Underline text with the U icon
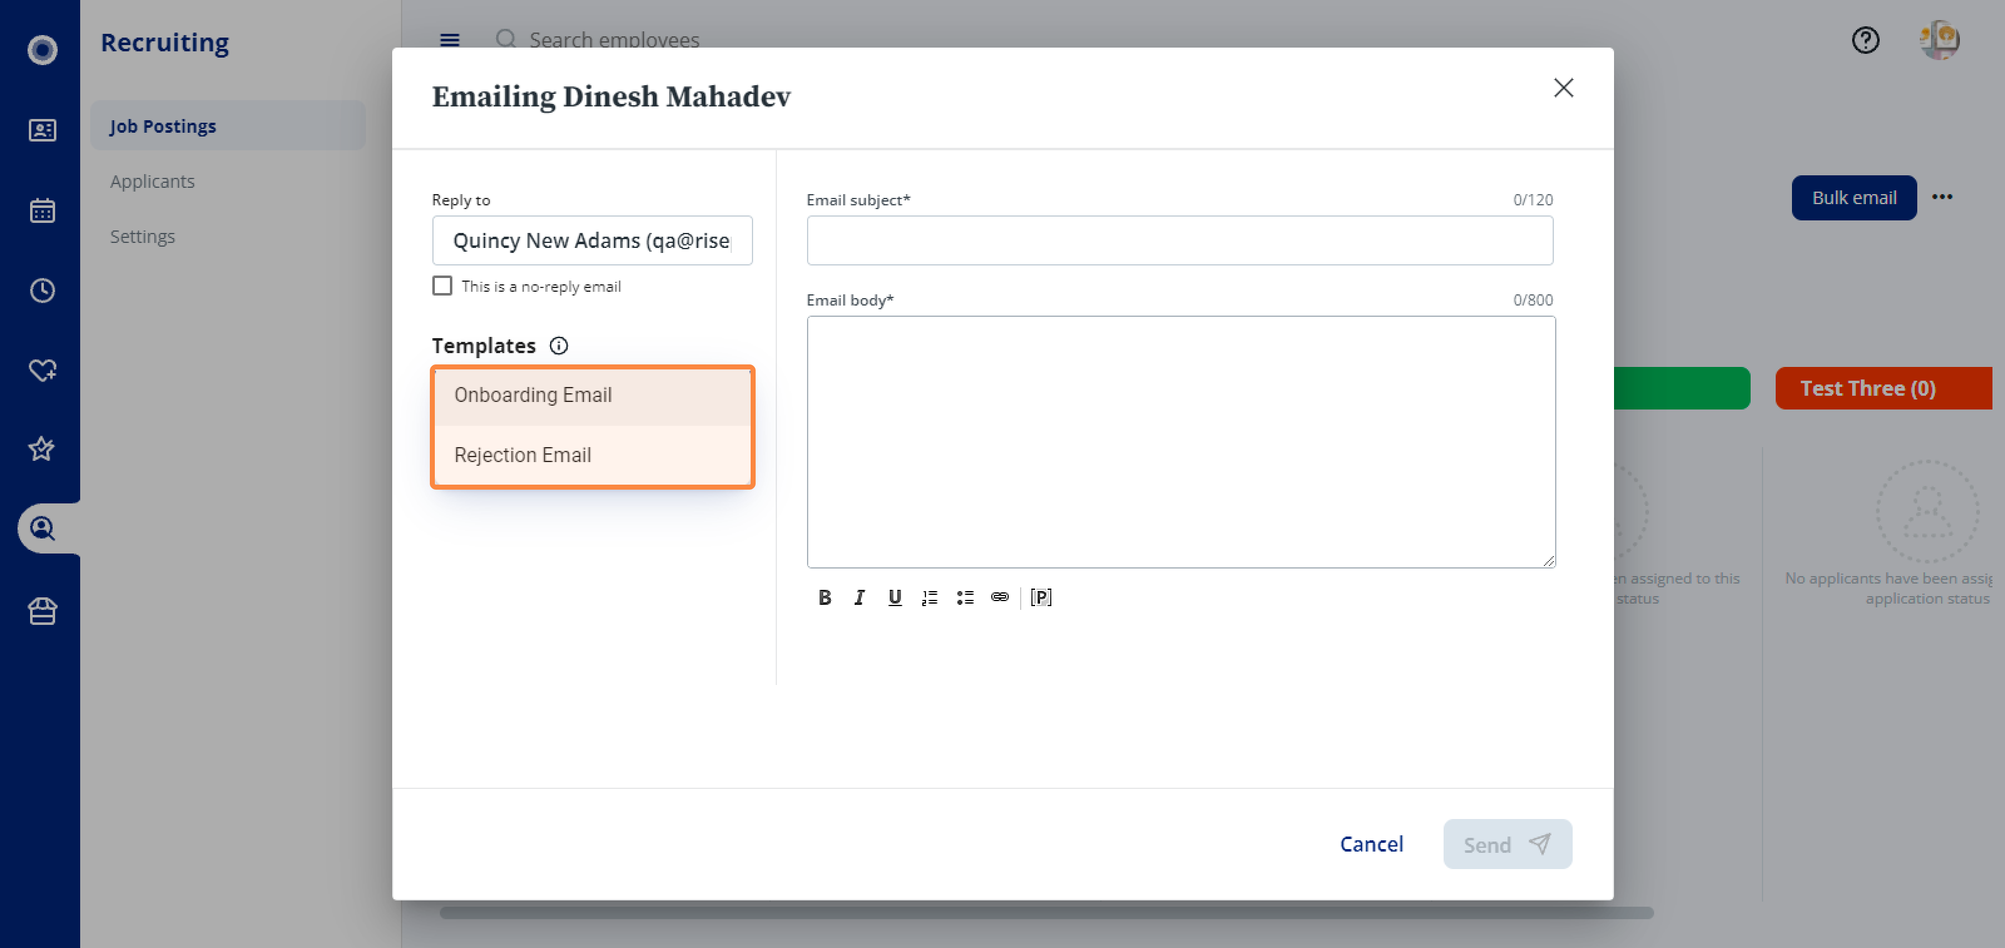Viewport: 2005px width, 948px height. (894, 597)
